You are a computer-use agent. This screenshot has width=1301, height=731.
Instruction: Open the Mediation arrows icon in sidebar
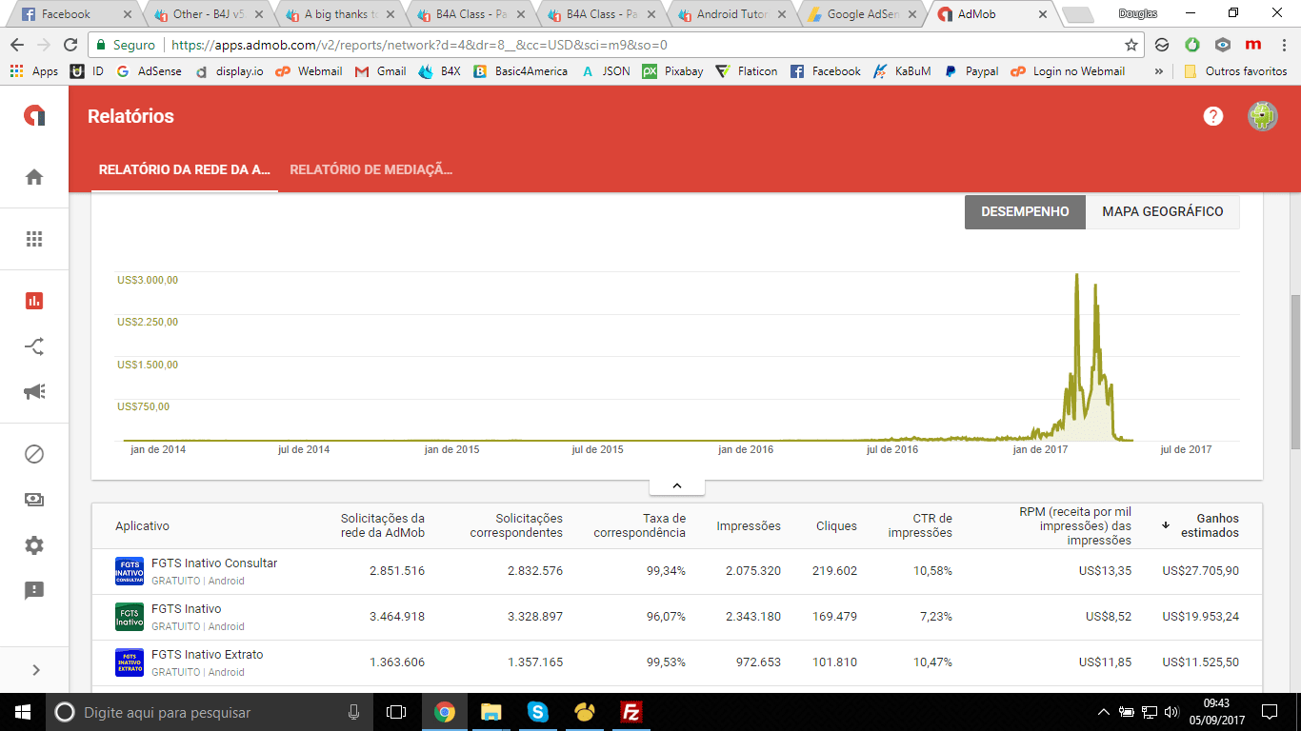tap(34, 346)
